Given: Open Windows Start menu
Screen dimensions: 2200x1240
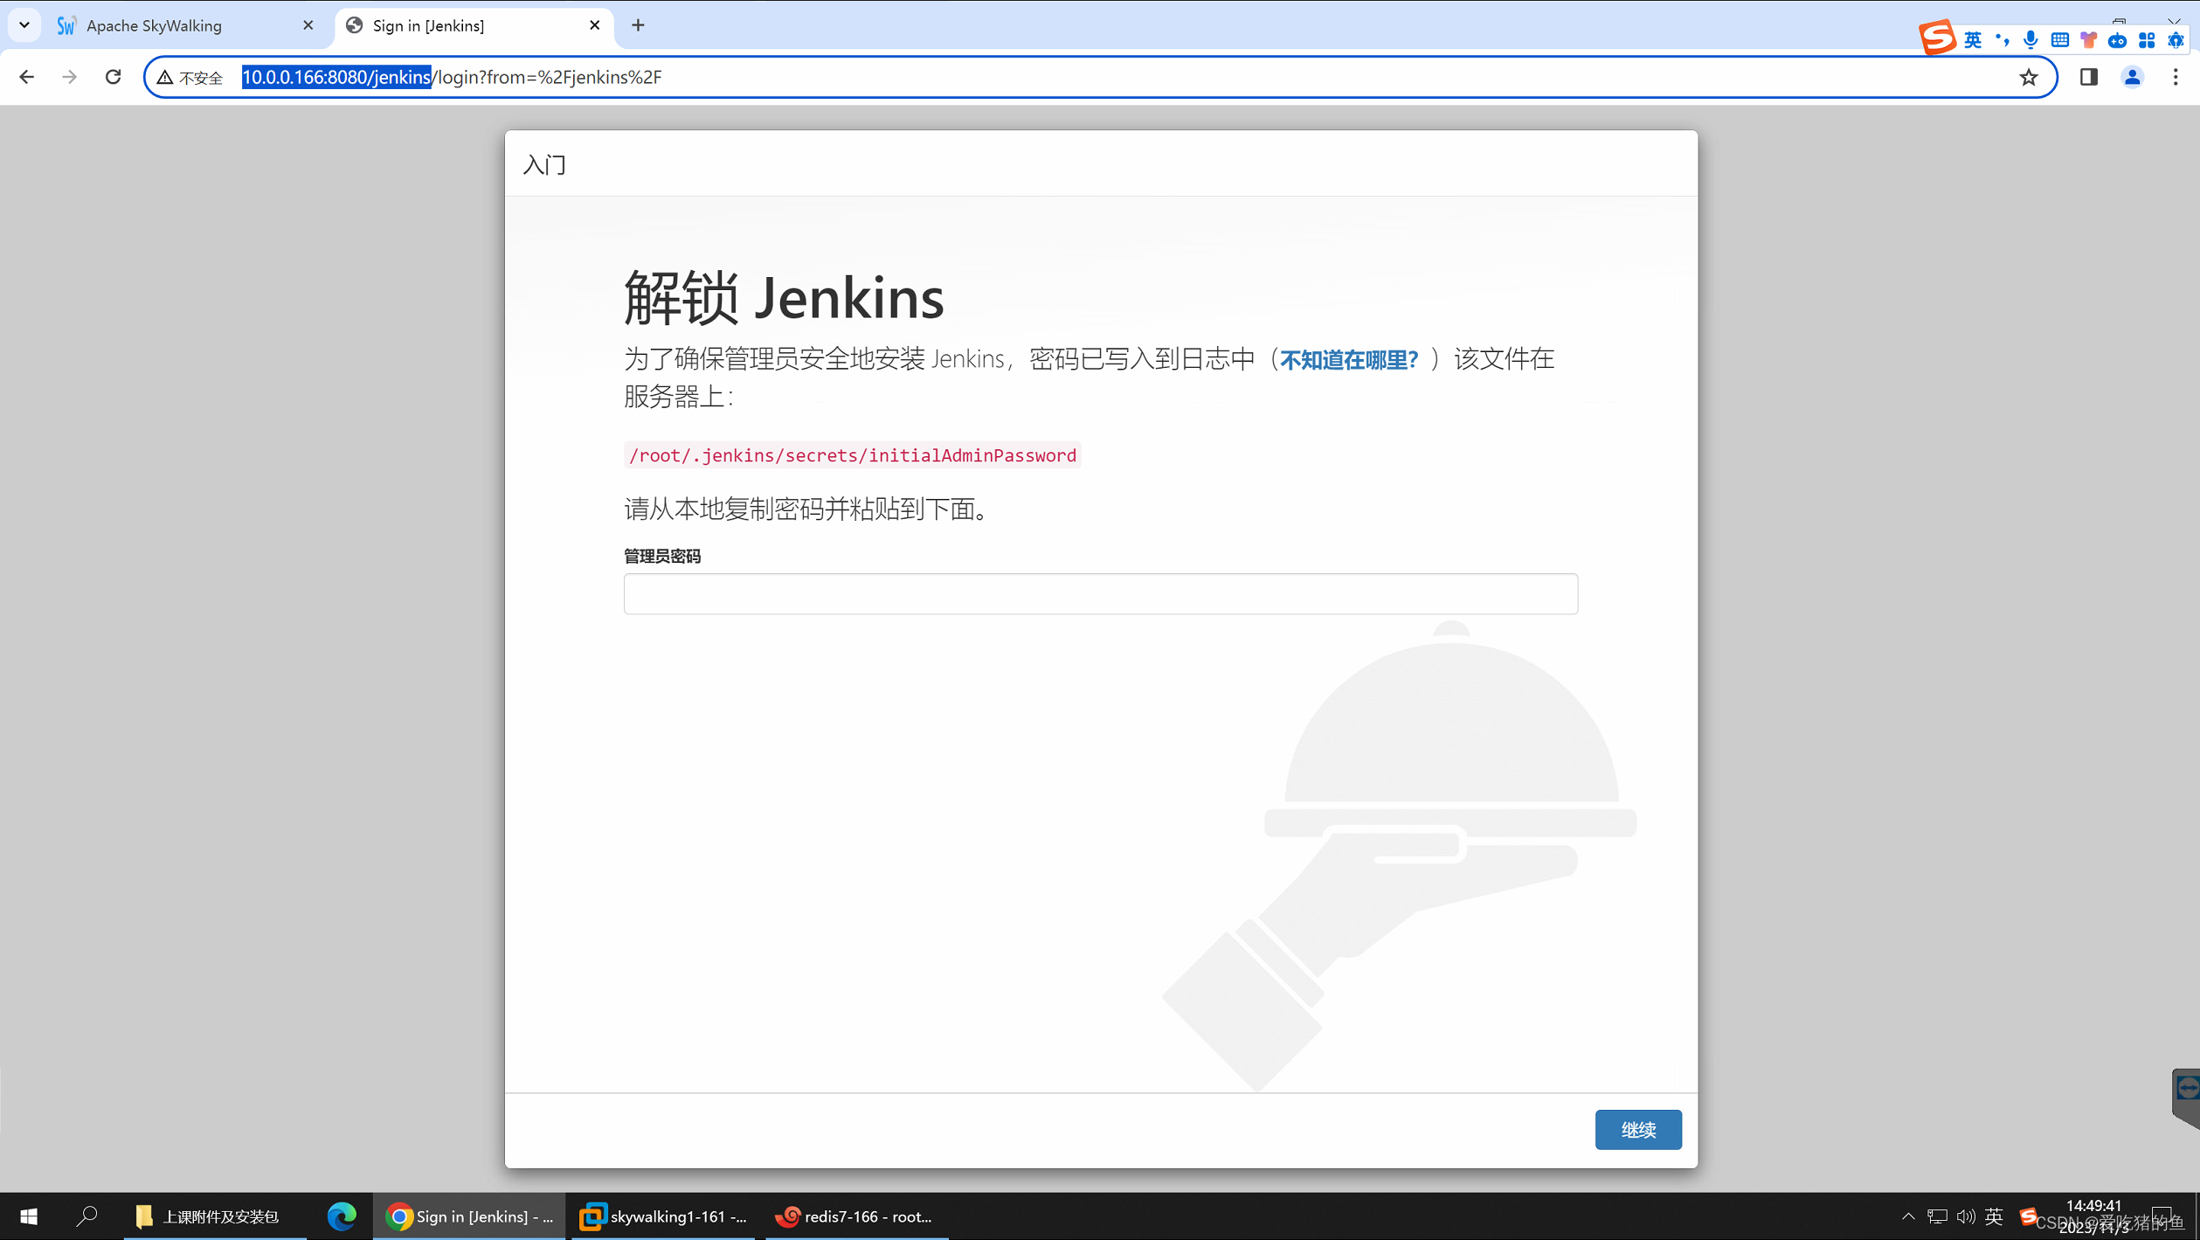Looking at the screenshot, I should [28, 1216].
